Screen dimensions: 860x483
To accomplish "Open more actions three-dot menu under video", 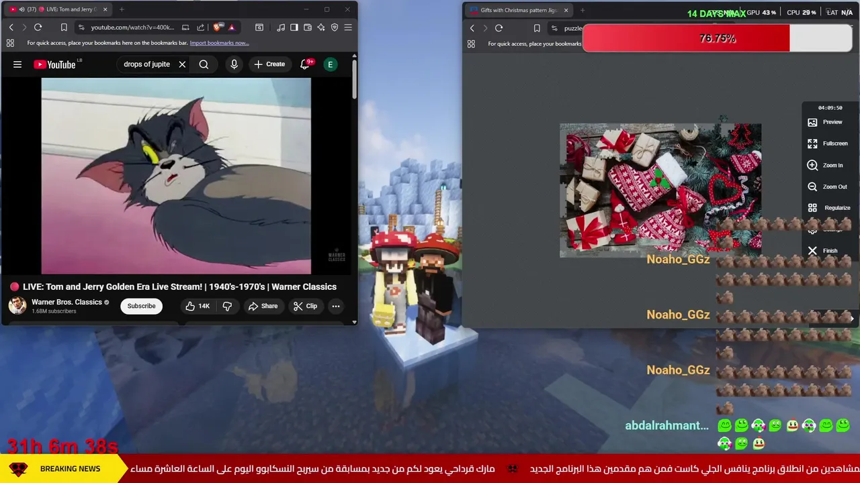I will (x=335, y=306).
